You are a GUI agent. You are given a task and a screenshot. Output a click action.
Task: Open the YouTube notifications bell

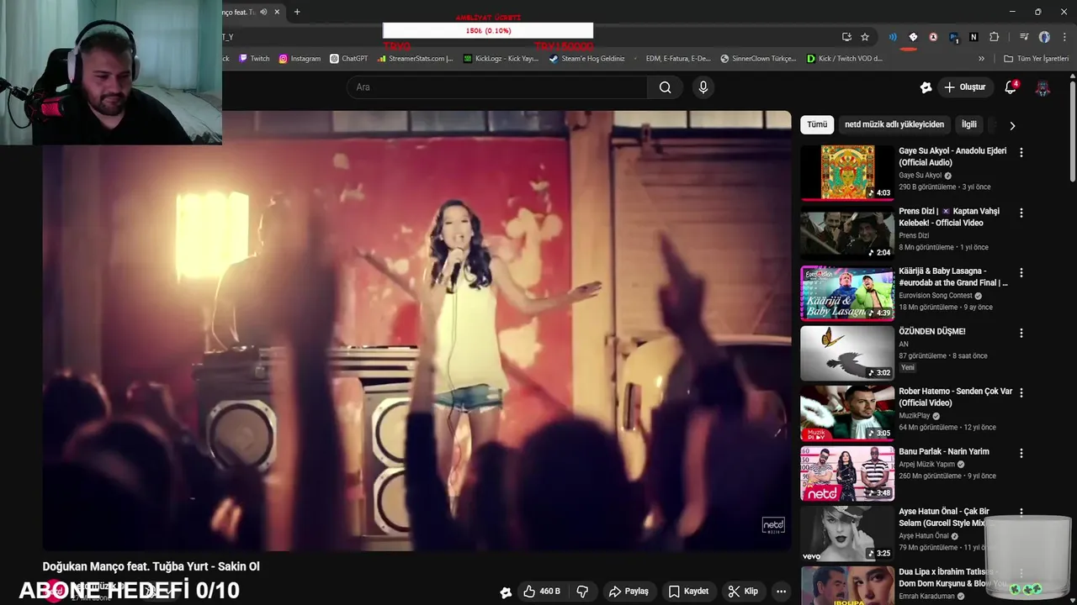click(1011, 87)
